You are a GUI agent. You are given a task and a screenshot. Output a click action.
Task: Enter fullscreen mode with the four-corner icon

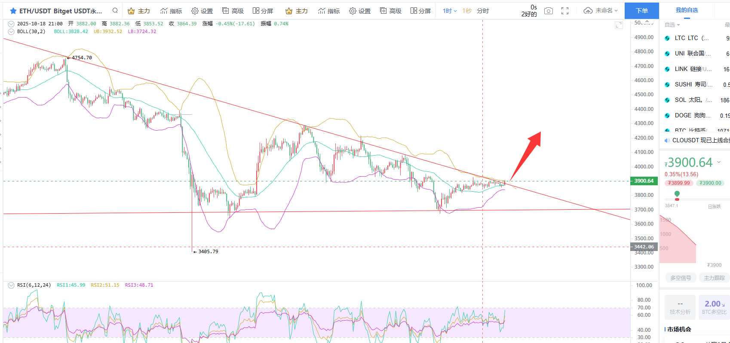pos(565,11)
